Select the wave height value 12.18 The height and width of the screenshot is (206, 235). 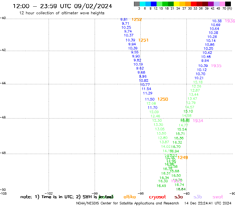pyautogui.click(x=198, y=82)
